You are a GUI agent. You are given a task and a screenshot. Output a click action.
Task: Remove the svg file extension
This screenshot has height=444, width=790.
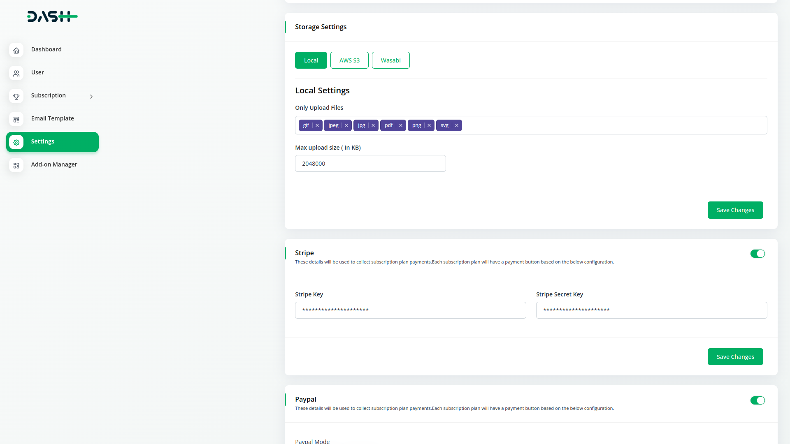point(456,125)
